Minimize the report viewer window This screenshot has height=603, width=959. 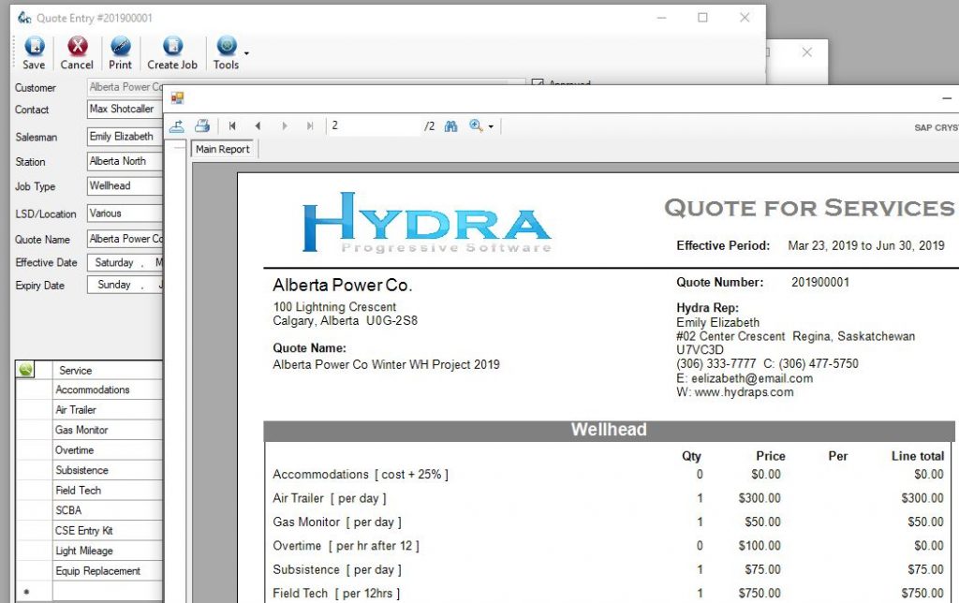[x=947, y=98]
